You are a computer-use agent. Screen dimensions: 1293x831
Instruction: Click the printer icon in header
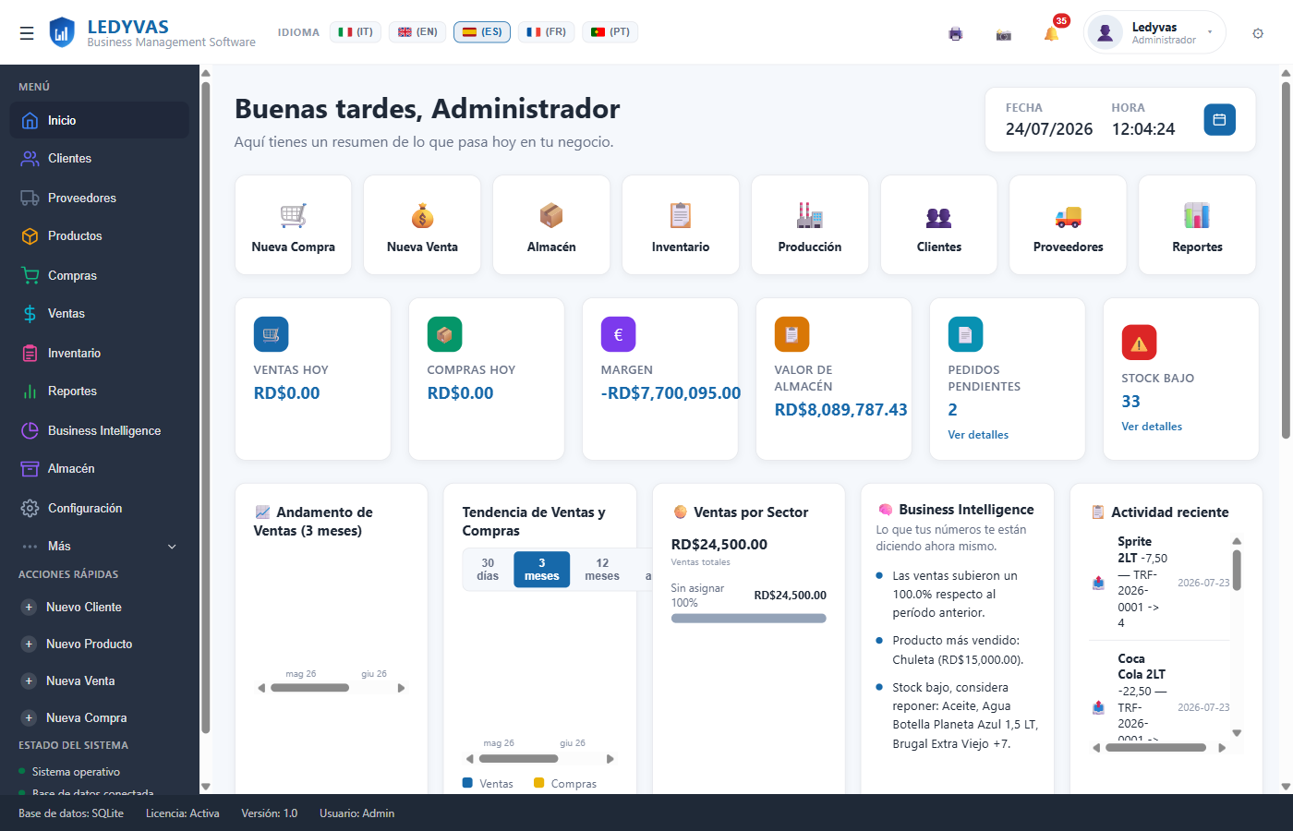tap(956, 34)
